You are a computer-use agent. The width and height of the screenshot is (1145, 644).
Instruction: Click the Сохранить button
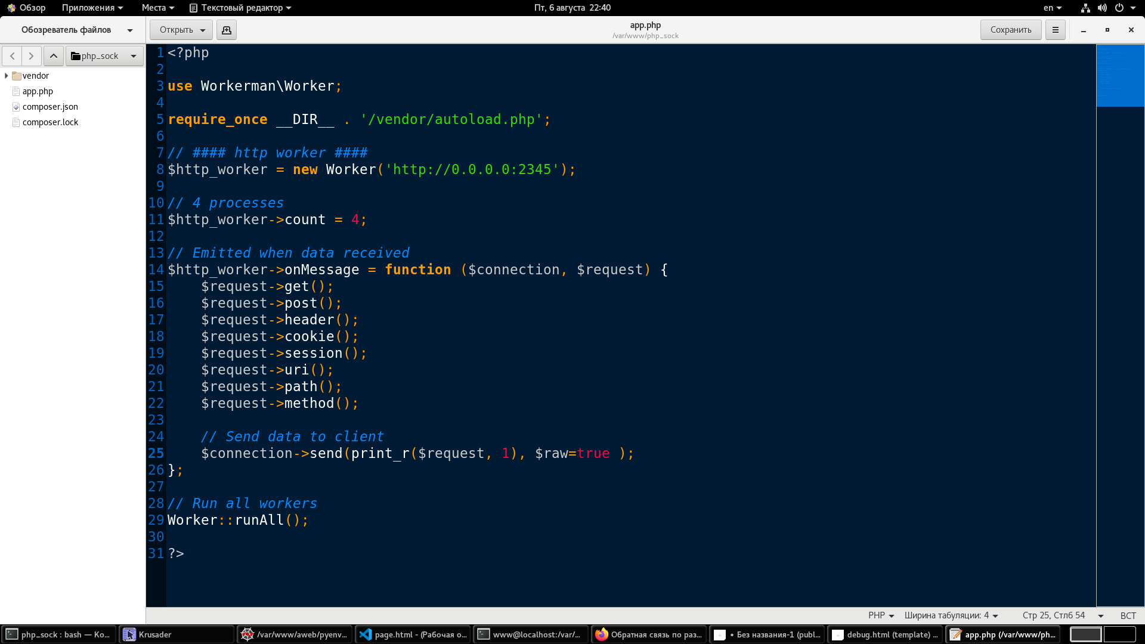click(1010, 30)
